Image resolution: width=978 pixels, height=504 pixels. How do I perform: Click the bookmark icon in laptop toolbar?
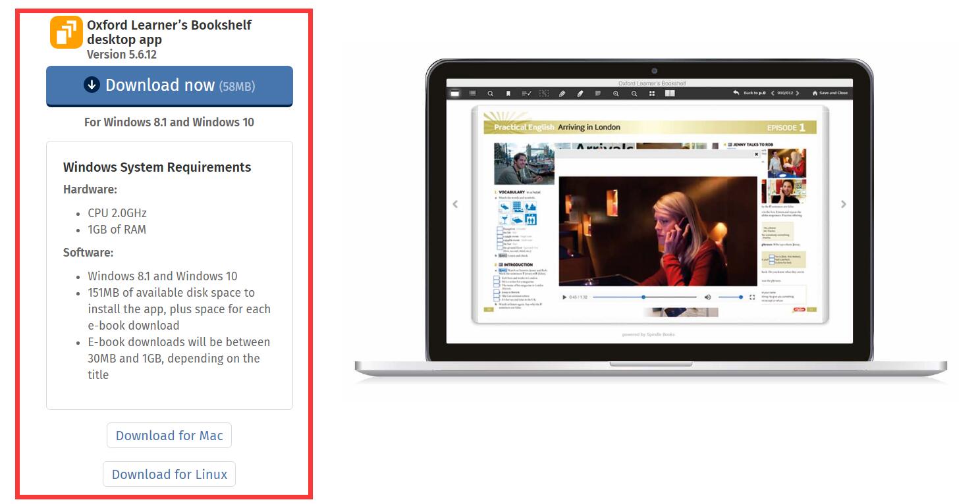click(x=508, y=93)
